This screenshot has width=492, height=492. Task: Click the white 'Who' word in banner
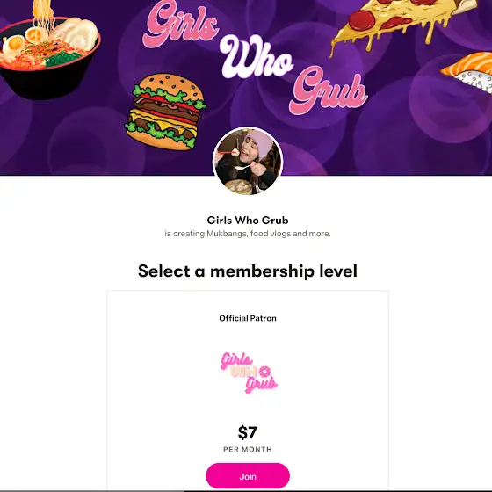[x=256, y=57]
